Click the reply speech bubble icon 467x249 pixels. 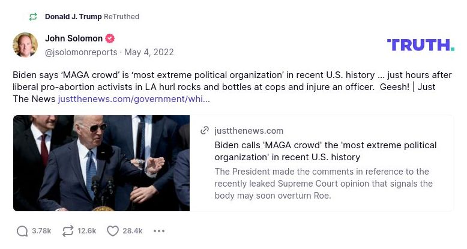click(22, 231)
